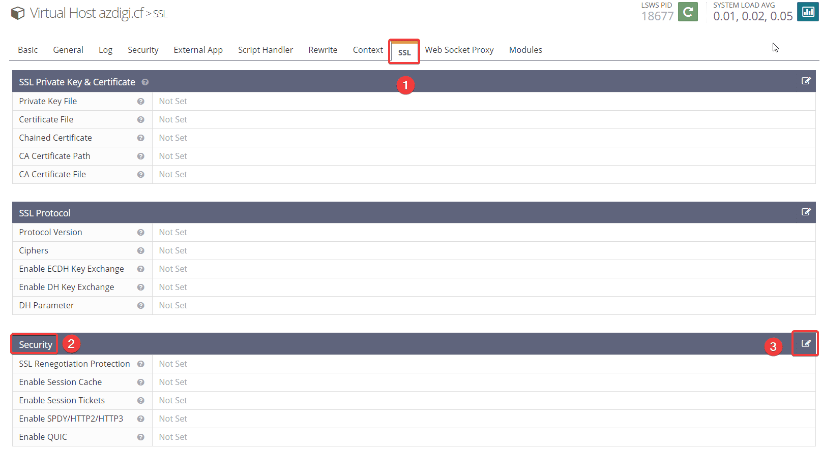
Task: Edit the Security section settings
Action: coord(806,343)
